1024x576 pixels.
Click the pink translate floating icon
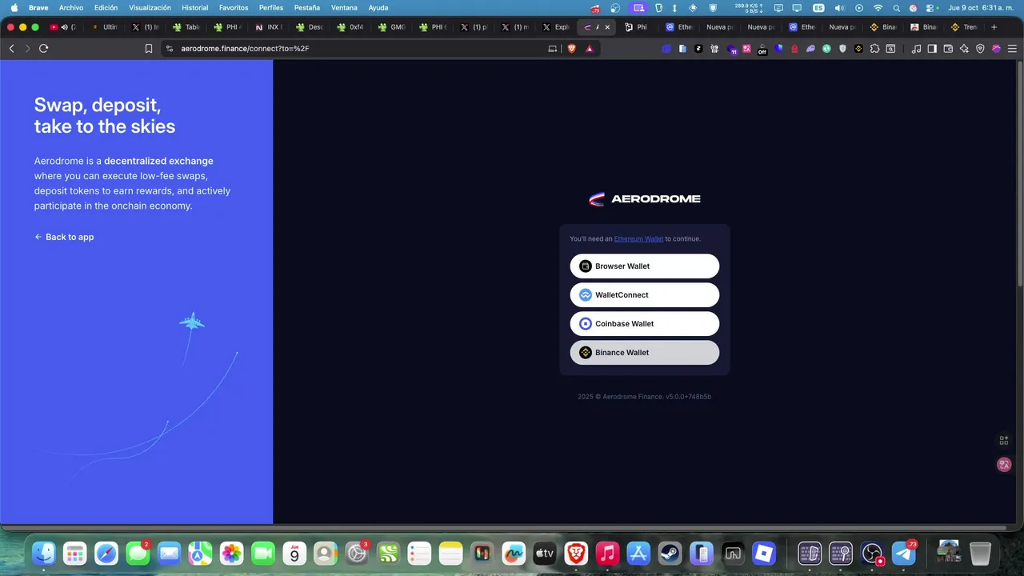tap(1004, 464)
